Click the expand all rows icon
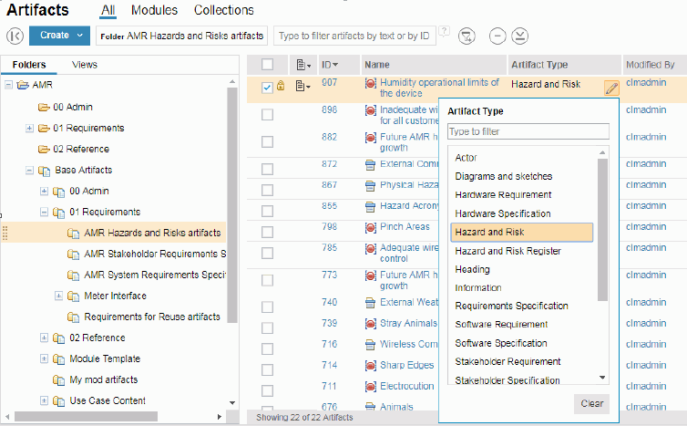The image size is (687, 426). coord(520,36)
